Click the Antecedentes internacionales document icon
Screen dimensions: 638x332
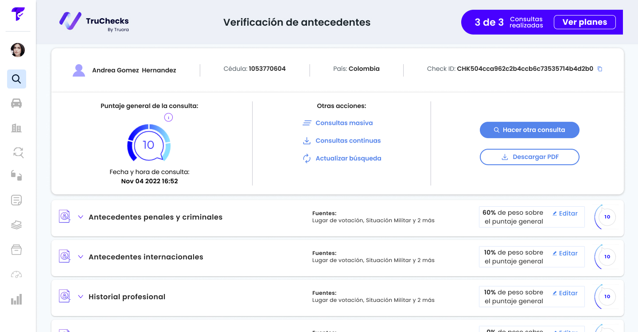tap(65, 256)
